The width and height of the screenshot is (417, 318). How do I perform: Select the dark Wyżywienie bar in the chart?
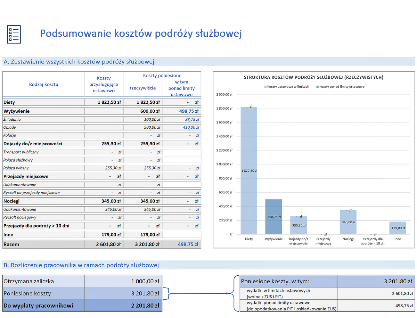click(x=274, y=217)
